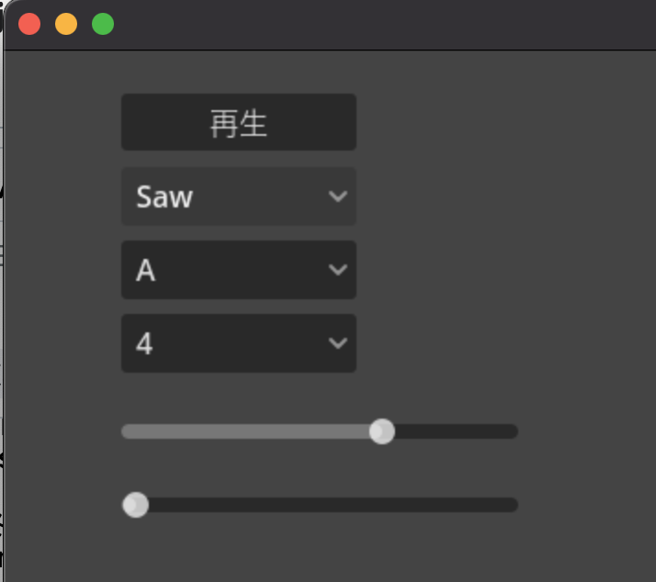Image resolution: width=656 pixels, height=582 pixels.
Task: Click the chevron arrow beside A
Action: [x=338, y=270]
